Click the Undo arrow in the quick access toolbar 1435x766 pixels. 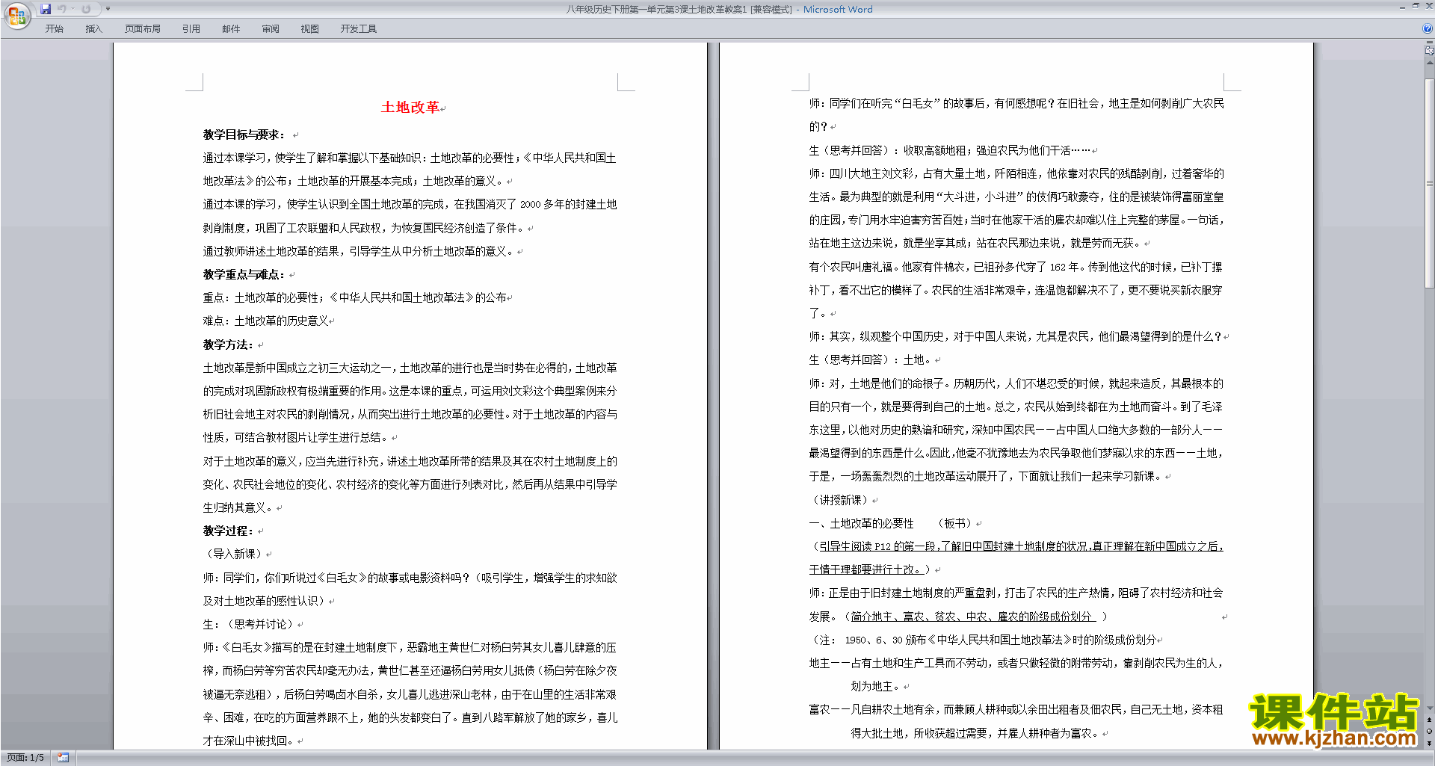tap(62, 9)
